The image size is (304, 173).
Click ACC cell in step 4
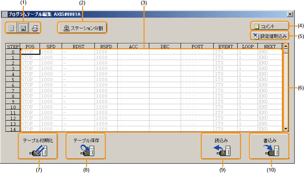tap(133, 74)
